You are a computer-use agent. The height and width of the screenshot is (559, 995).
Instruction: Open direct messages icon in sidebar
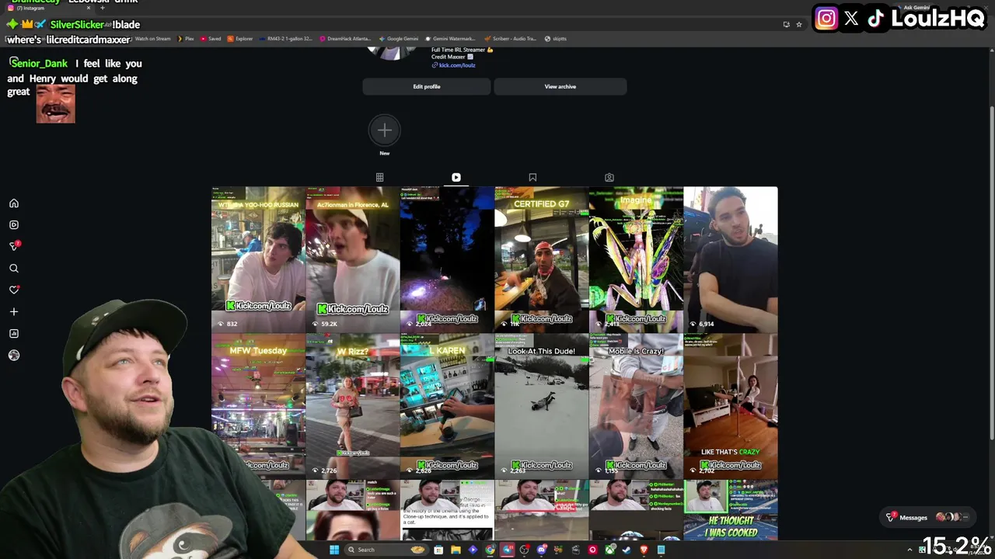pyautogui.click(x=14, y=246)
